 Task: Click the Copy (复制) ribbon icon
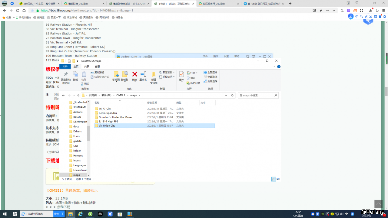pos(75,74)
